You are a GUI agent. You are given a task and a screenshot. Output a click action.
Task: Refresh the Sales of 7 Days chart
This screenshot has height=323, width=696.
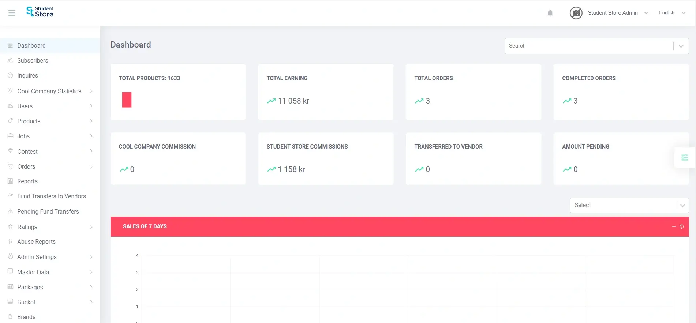coord(682,226)
